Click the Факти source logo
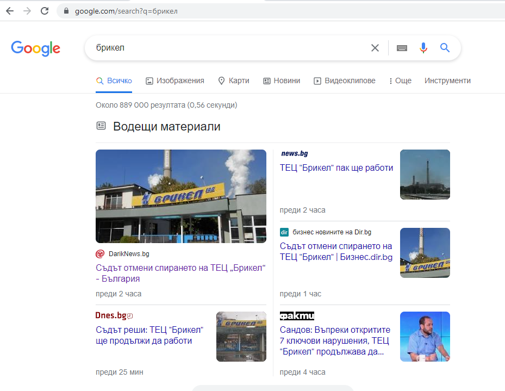 (297, 316)
